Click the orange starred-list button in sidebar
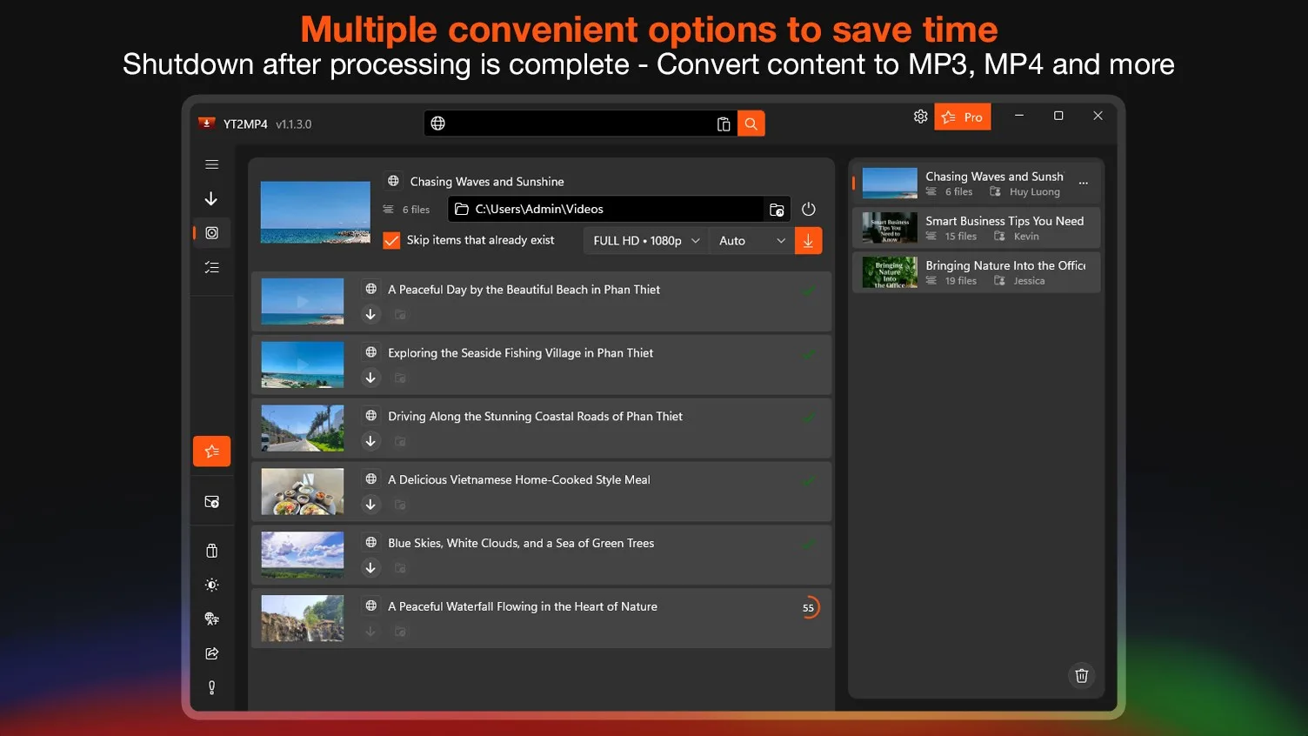Viewport: 1308px width, 736px height. (x=211, y=452)
